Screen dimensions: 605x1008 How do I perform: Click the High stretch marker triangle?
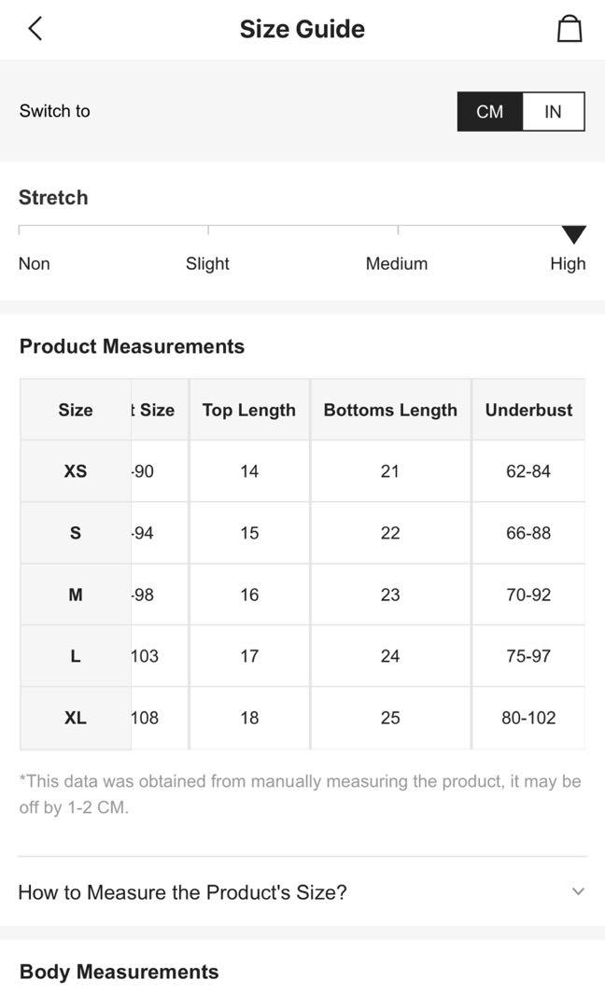coord(573,234)
